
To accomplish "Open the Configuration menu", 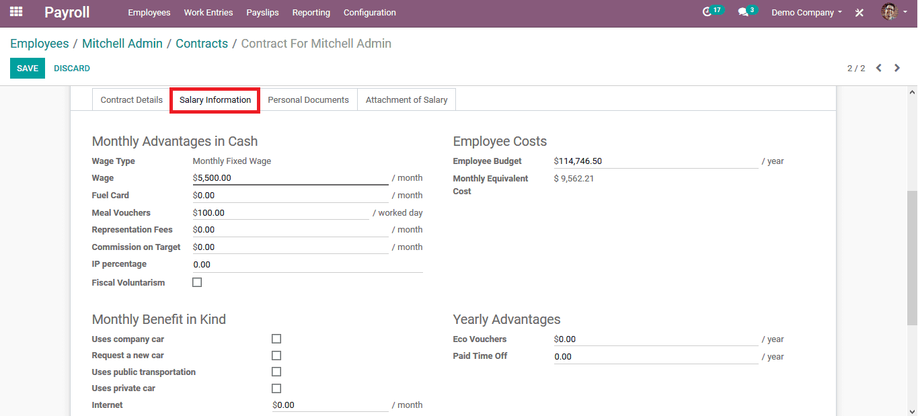I will click(x=369, y=12).
